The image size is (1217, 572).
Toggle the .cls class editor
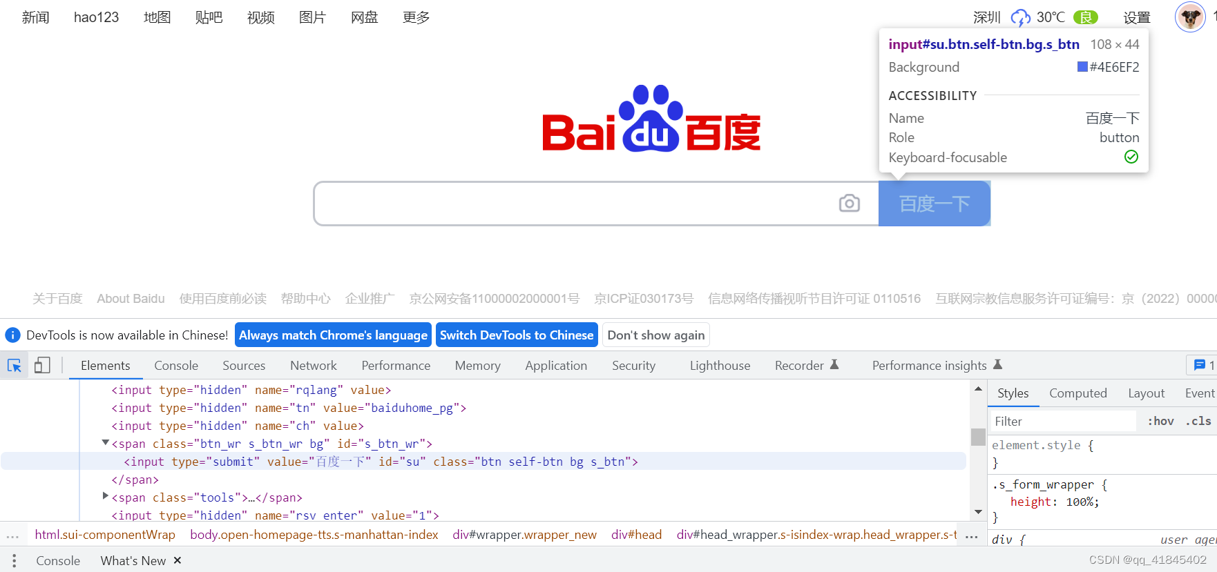pyautogui.click(x=1198, y=421)
